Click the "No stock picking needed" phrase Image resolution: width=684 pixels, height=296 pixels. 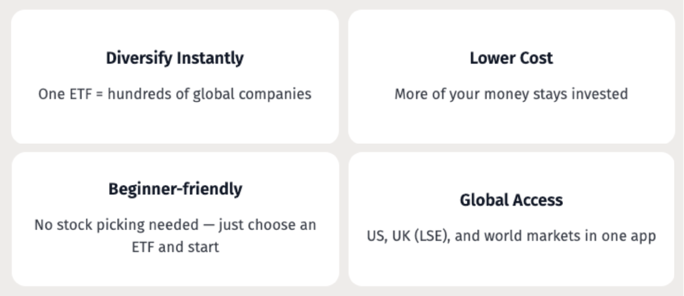point(116,225)
